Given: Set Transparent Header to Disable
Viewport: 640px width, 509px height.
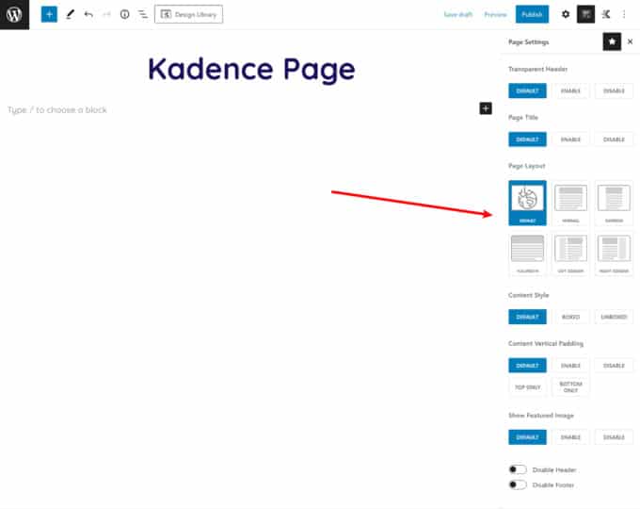Looking at the screenshot, I should click(614, 90).
